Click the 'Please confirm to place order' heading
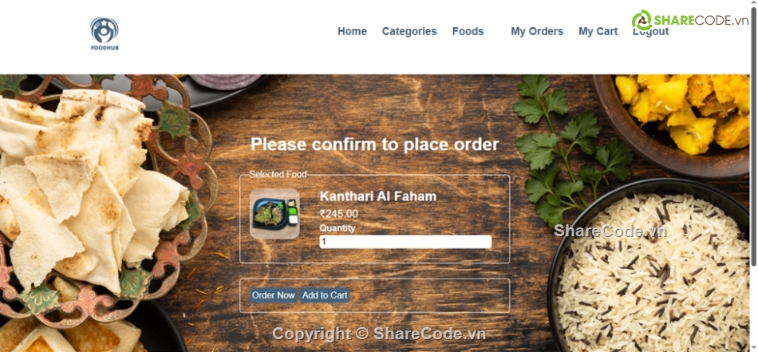The image size is (758, 352). pos(375,144)
